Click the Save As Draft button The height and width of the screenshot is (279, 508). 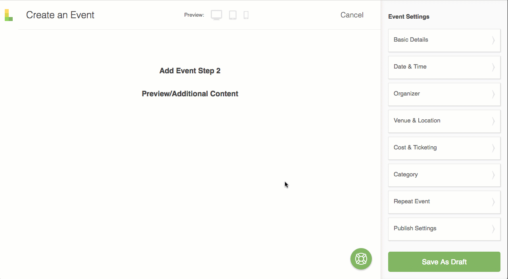point(444,262)
